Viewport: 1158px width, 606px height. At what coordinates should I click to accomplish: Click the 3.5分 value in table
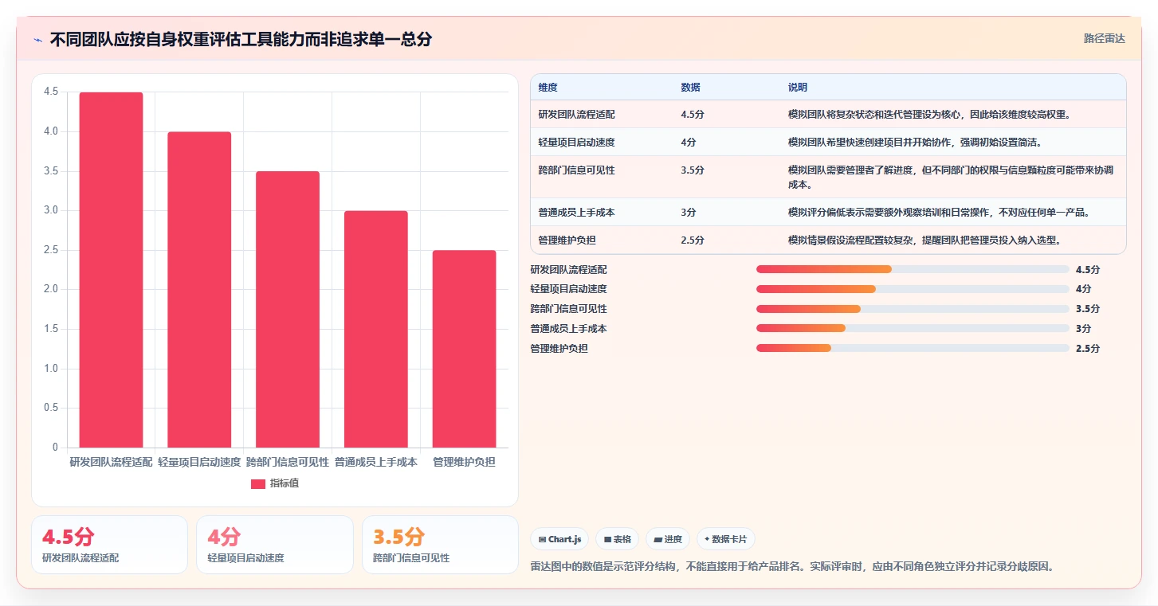click(x=693, y=170)
